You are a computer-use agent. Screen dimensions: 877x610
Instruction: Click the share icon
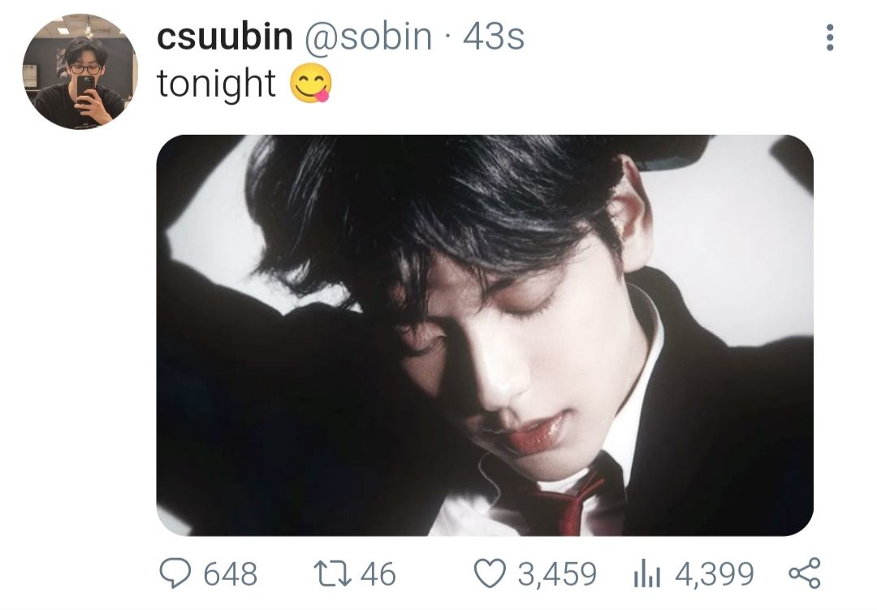(x=805, y=573)
